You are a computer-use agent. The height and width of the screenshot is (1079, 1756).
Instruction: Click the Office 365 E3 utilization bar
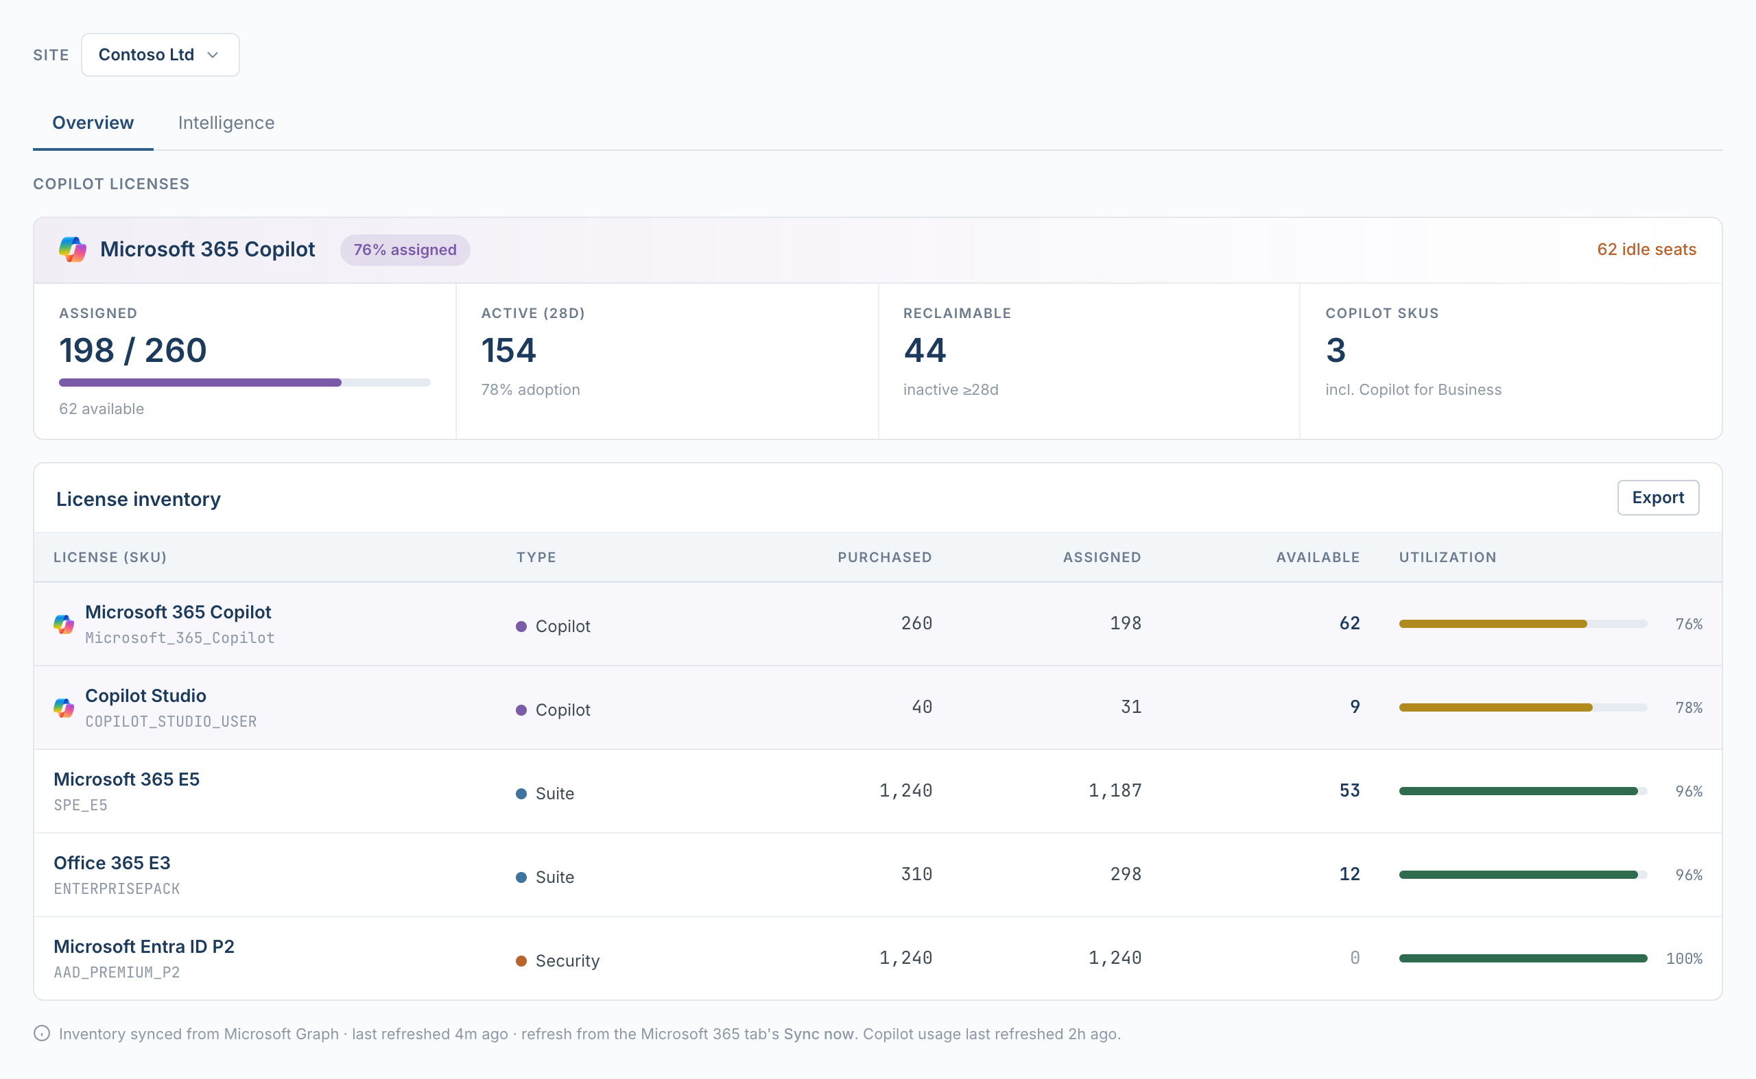[x=1523, y=874]
